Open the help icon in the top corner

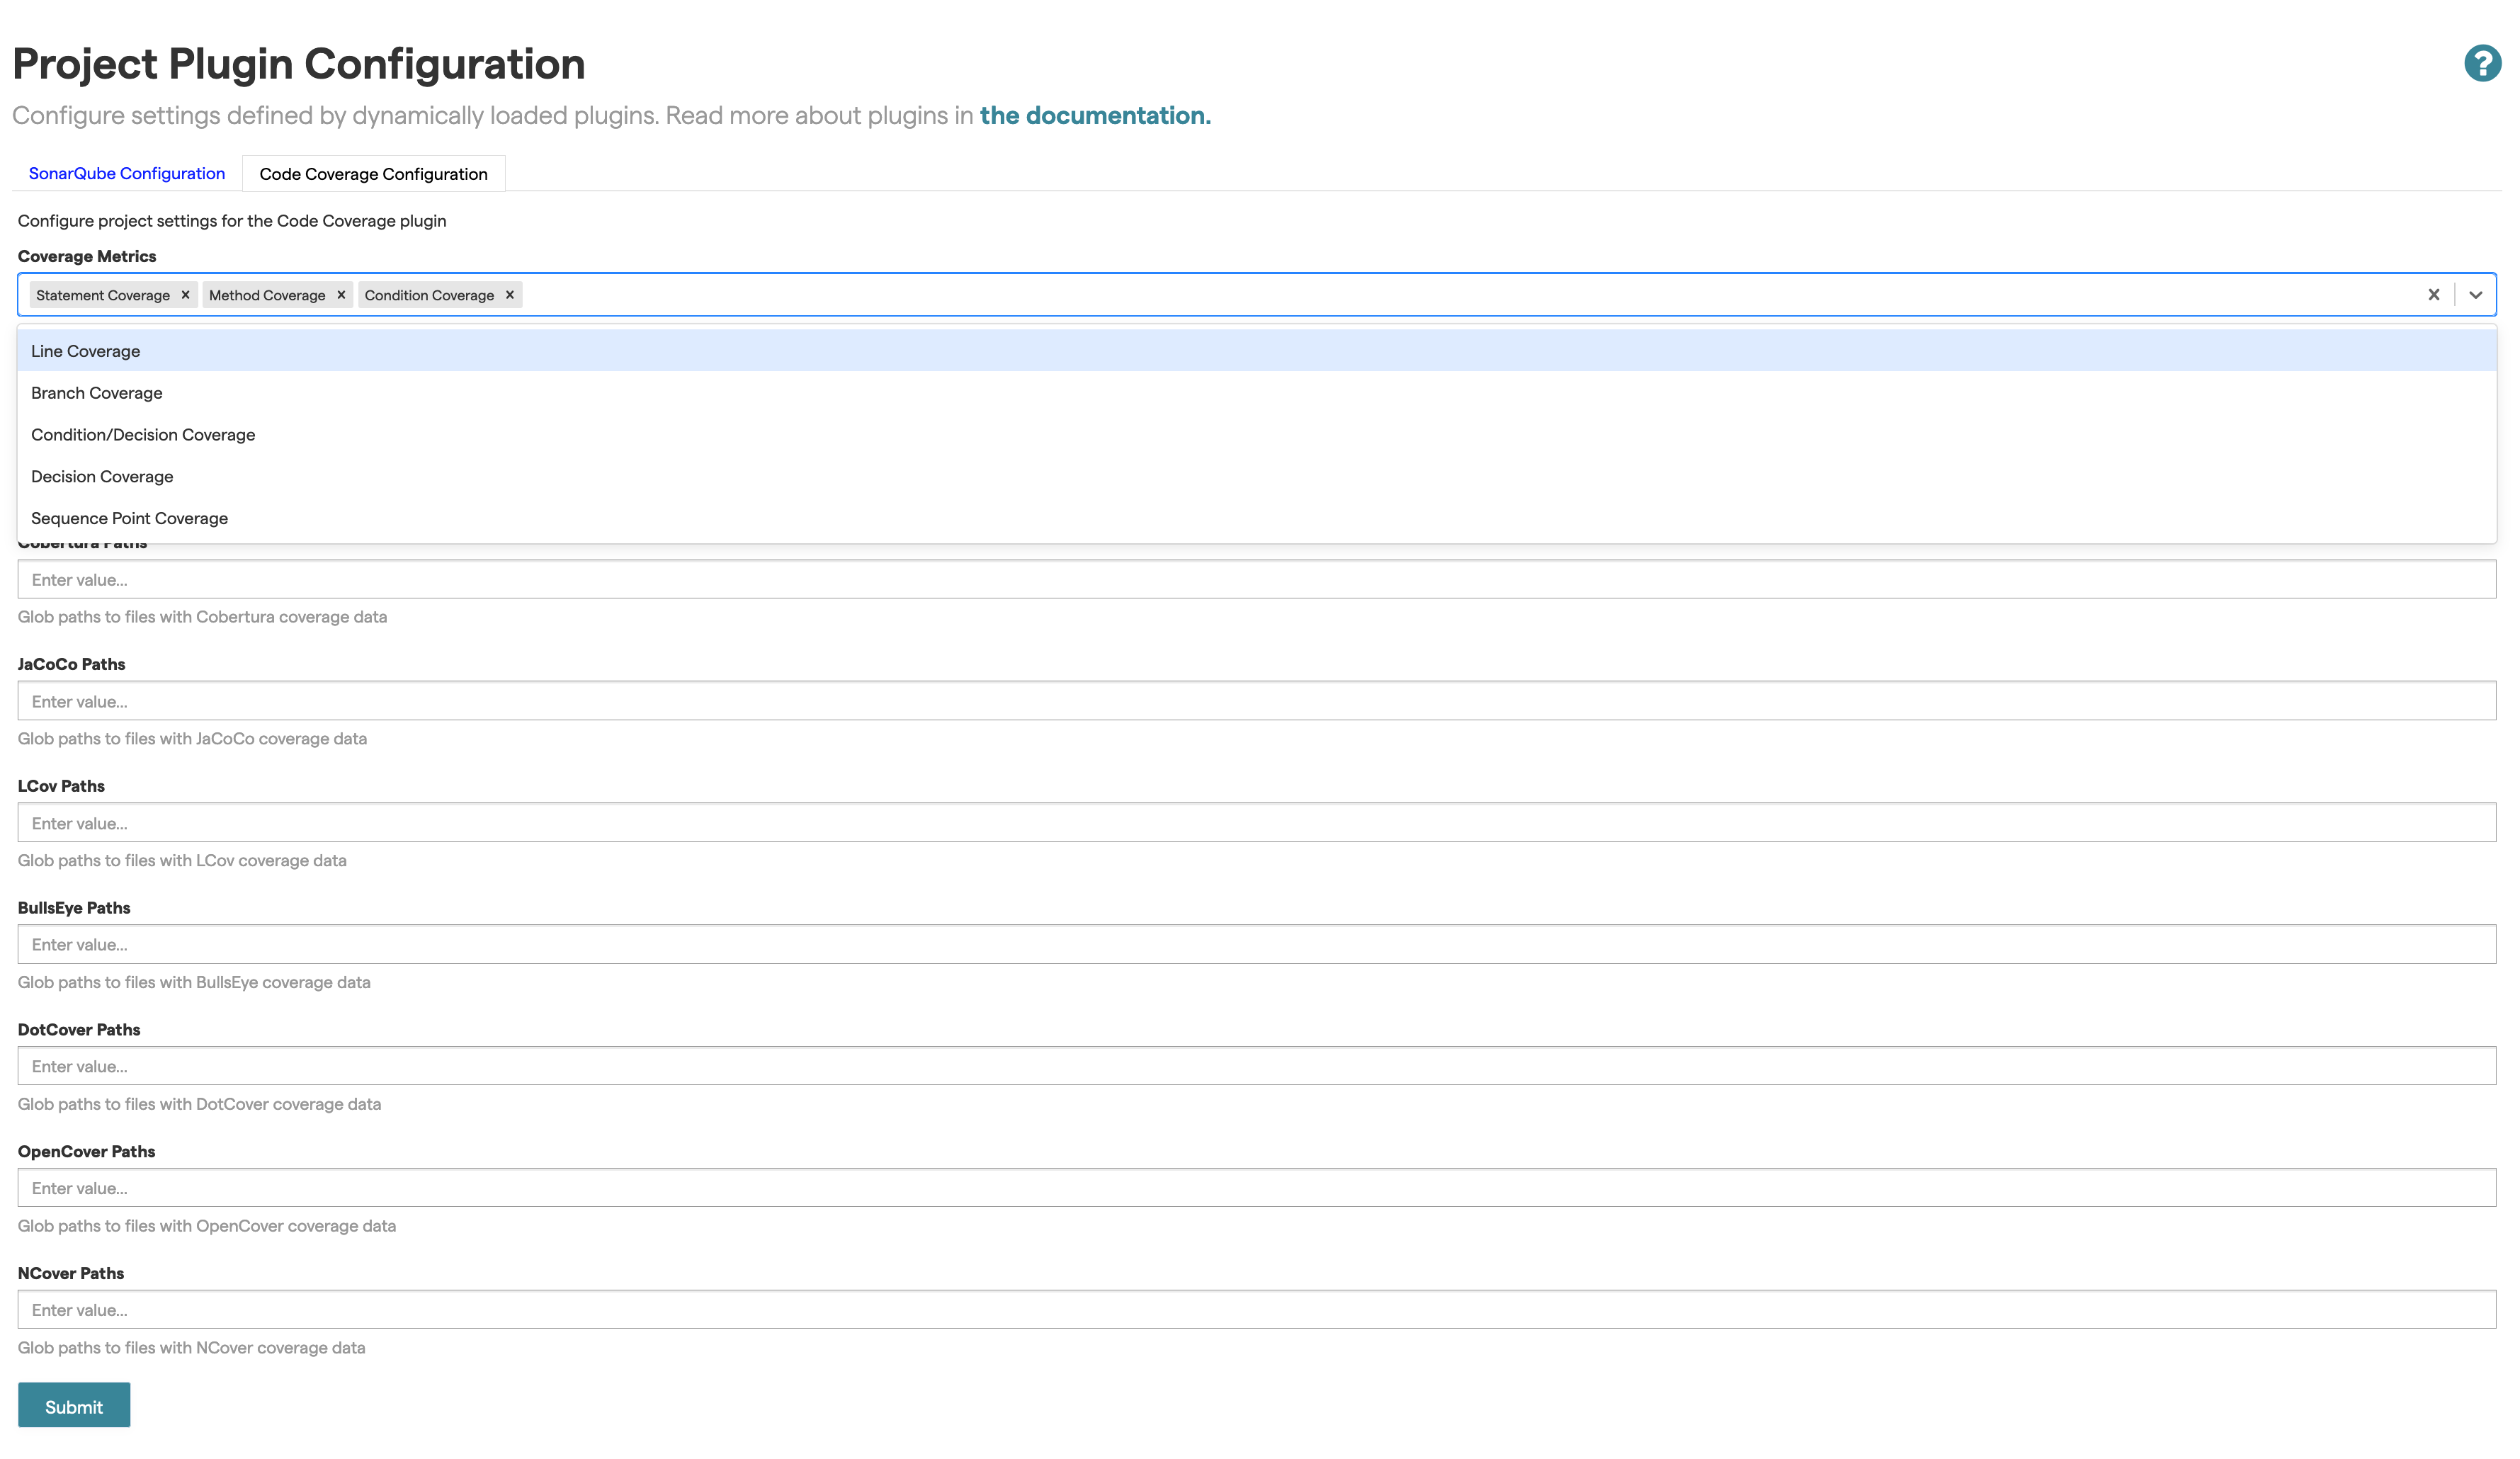point(2483,63)
